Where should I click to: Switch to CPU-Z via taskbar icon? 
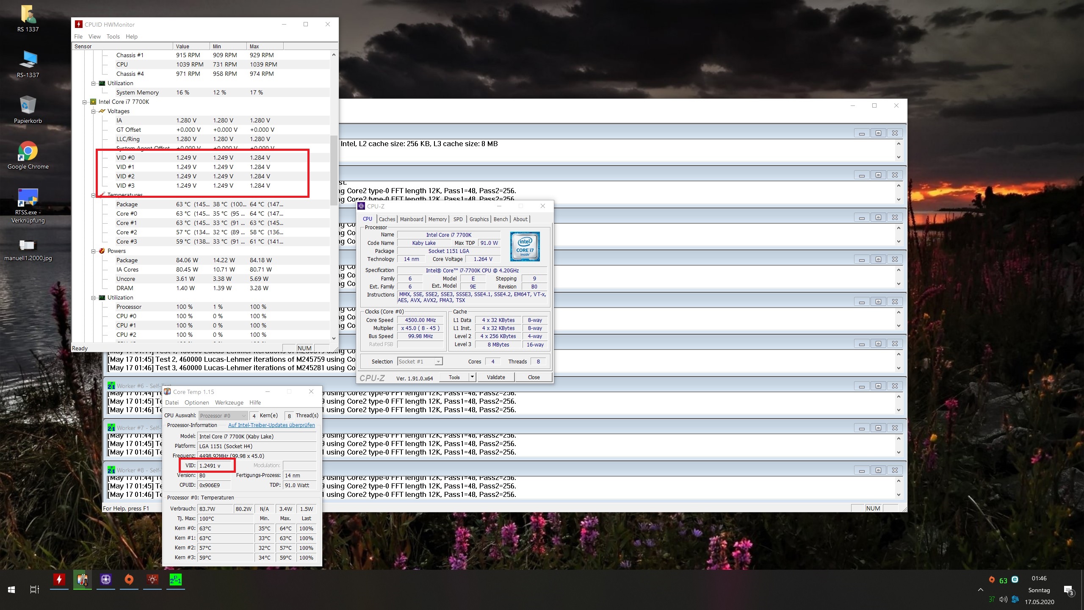(106, 579)
